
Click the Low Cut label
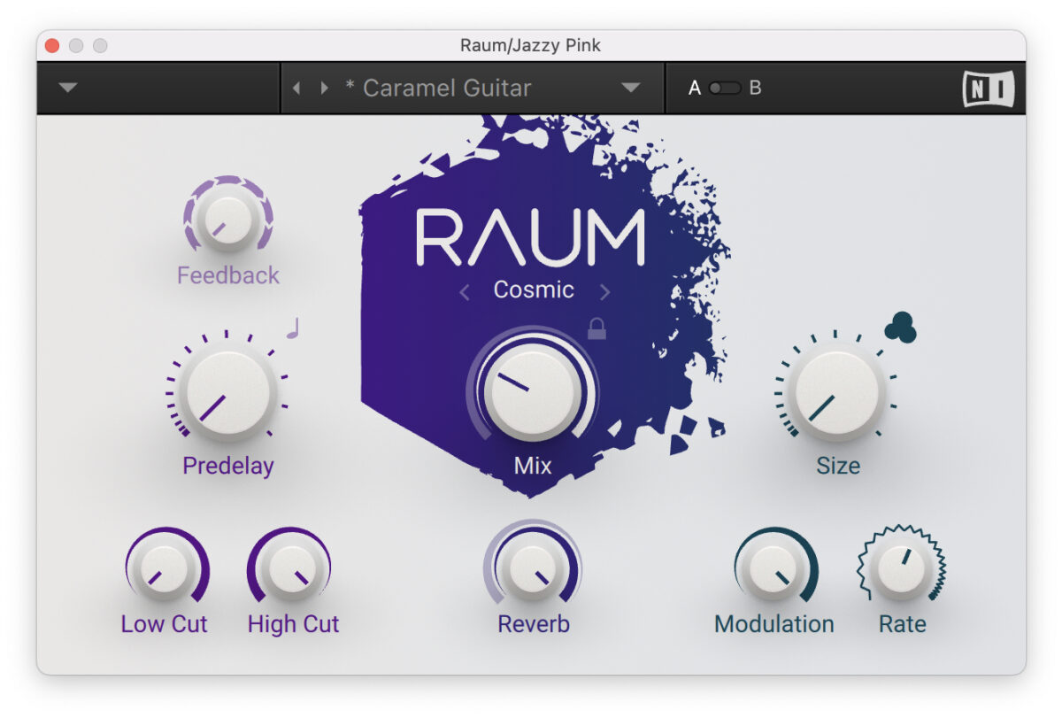[x=164, y=624]
